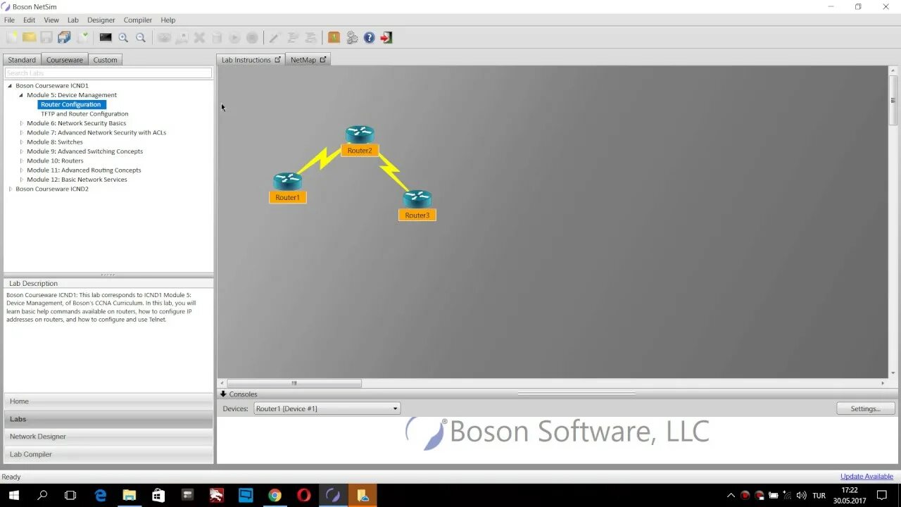Click the blue Help question mark icon
901x507 pixels.
370,37
